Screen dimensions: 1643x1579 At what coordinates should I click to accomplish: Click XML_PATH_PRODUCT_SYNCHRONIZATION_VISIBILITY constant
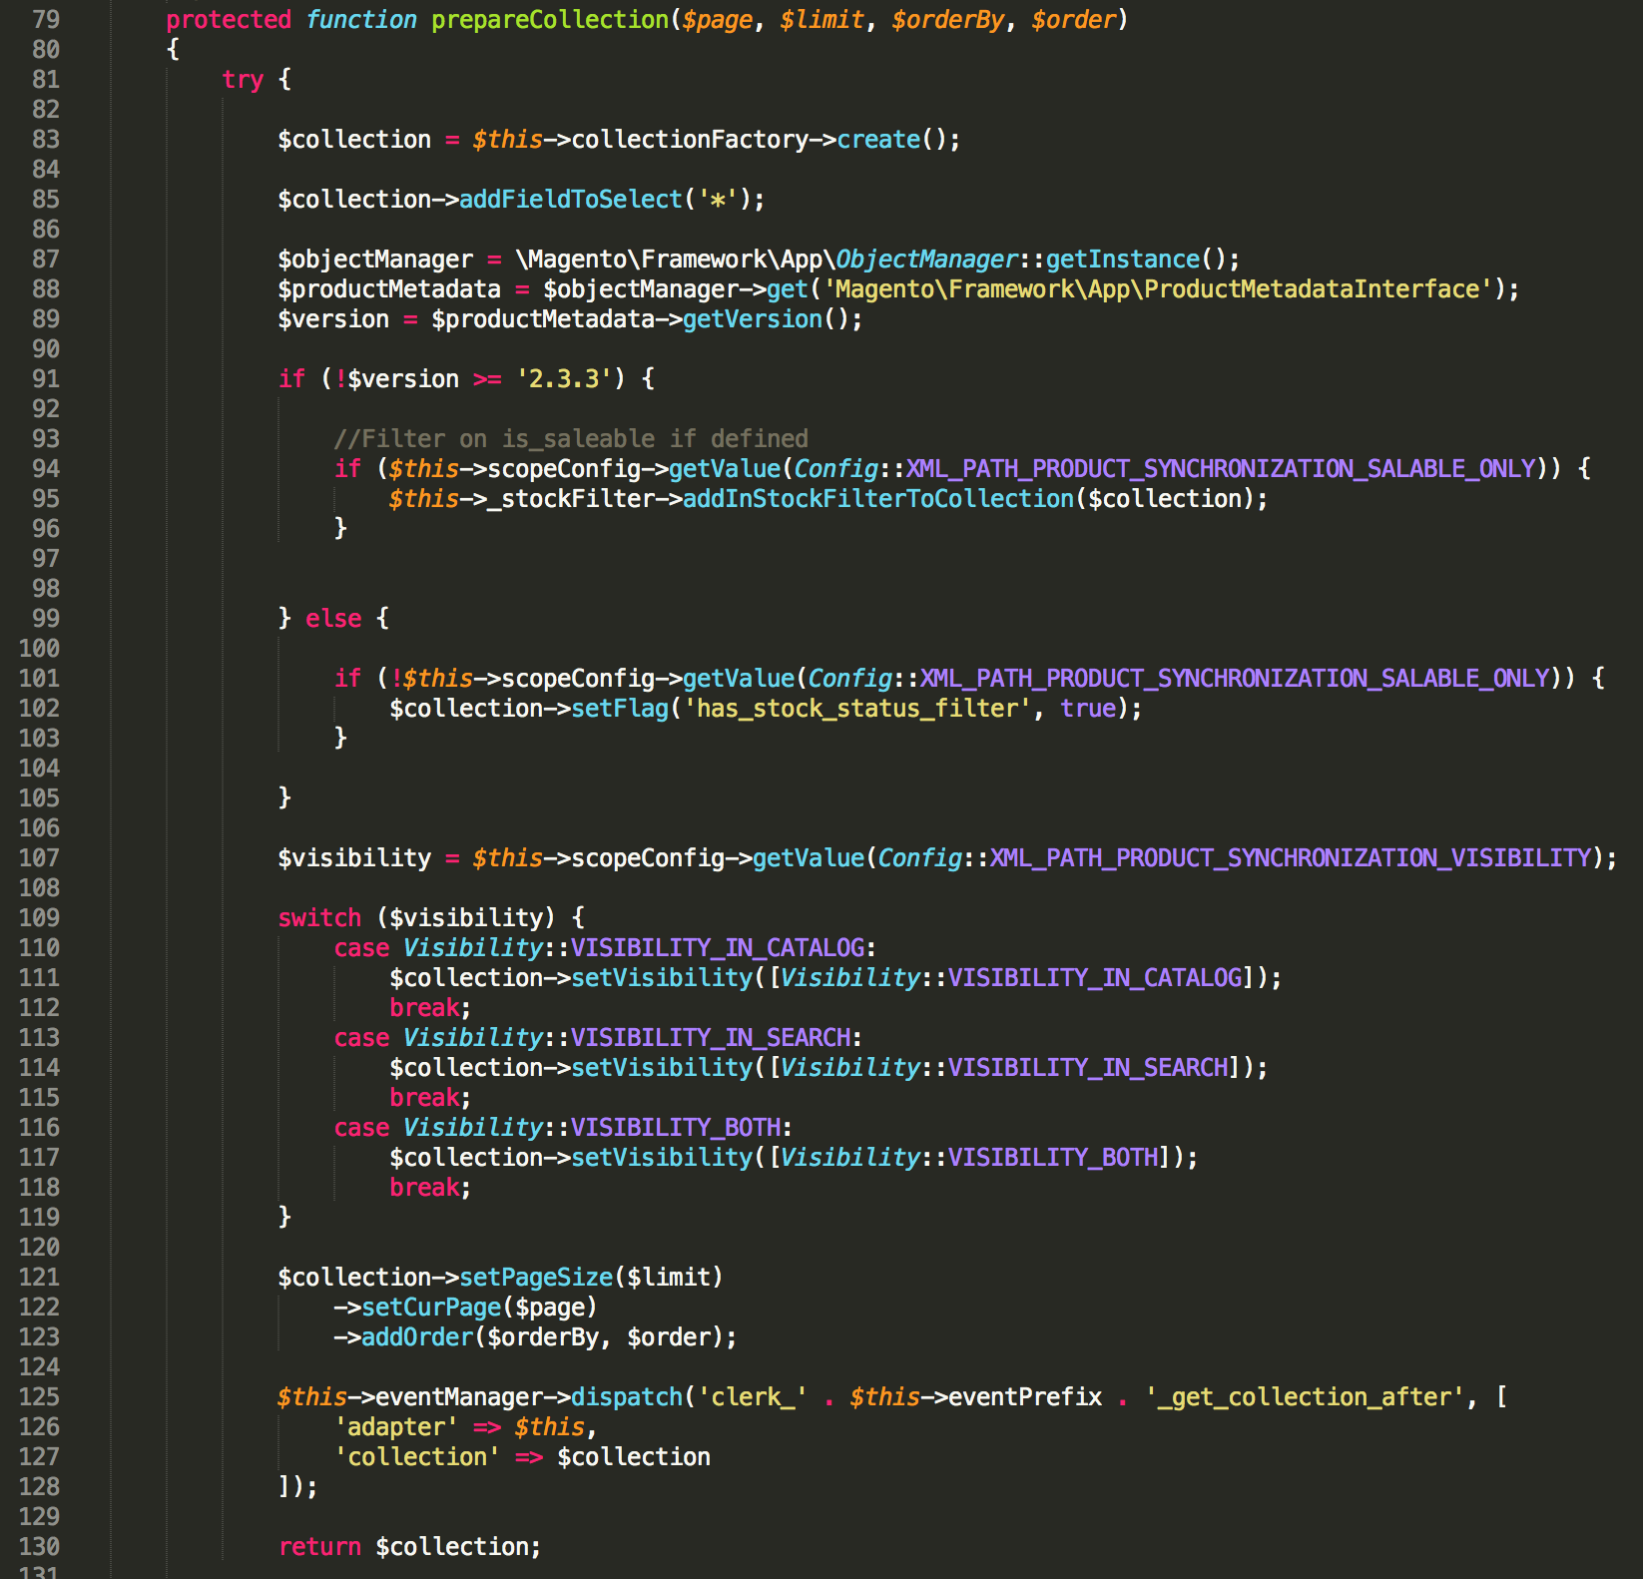click(1290, 858)
